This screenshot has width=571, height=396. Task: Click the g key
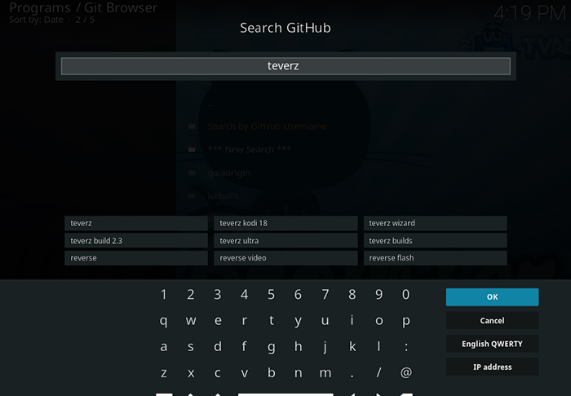(272, 346)
